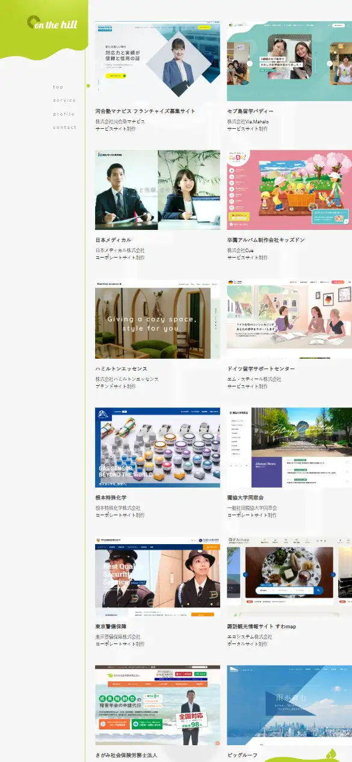Click title 諏訪観光情報サイト すわmap

(262, 627)
